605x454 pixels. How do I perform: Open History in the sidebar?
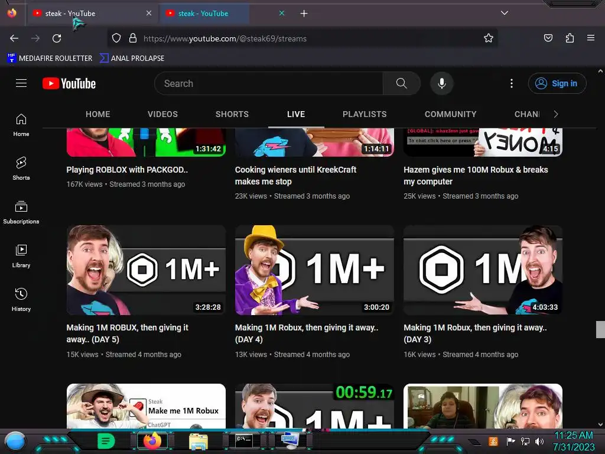(21, 300)
